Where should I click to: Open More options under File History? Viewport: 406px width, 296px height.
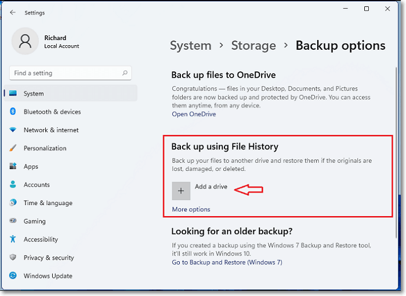pyautogui.click(x=191, y=210)
